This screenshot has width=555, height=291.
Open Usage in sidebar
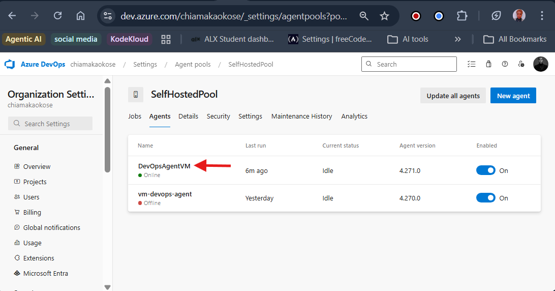(x=32, y=243)
